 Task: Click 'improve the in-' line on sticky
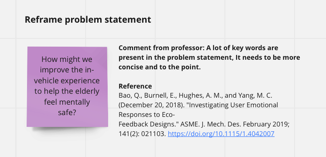pyautogui.click(x=67, y=70)
